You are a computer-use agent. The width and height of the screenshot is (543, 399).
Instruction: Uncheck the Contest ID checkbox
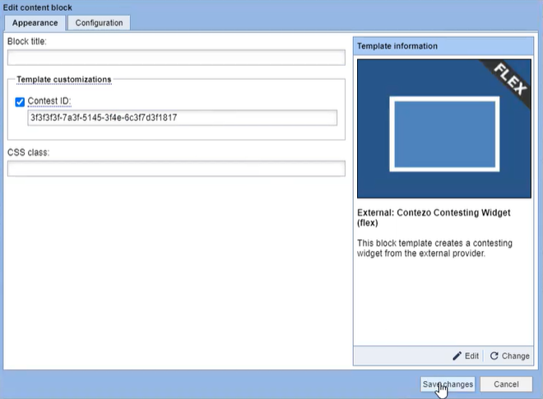(20, 101)
